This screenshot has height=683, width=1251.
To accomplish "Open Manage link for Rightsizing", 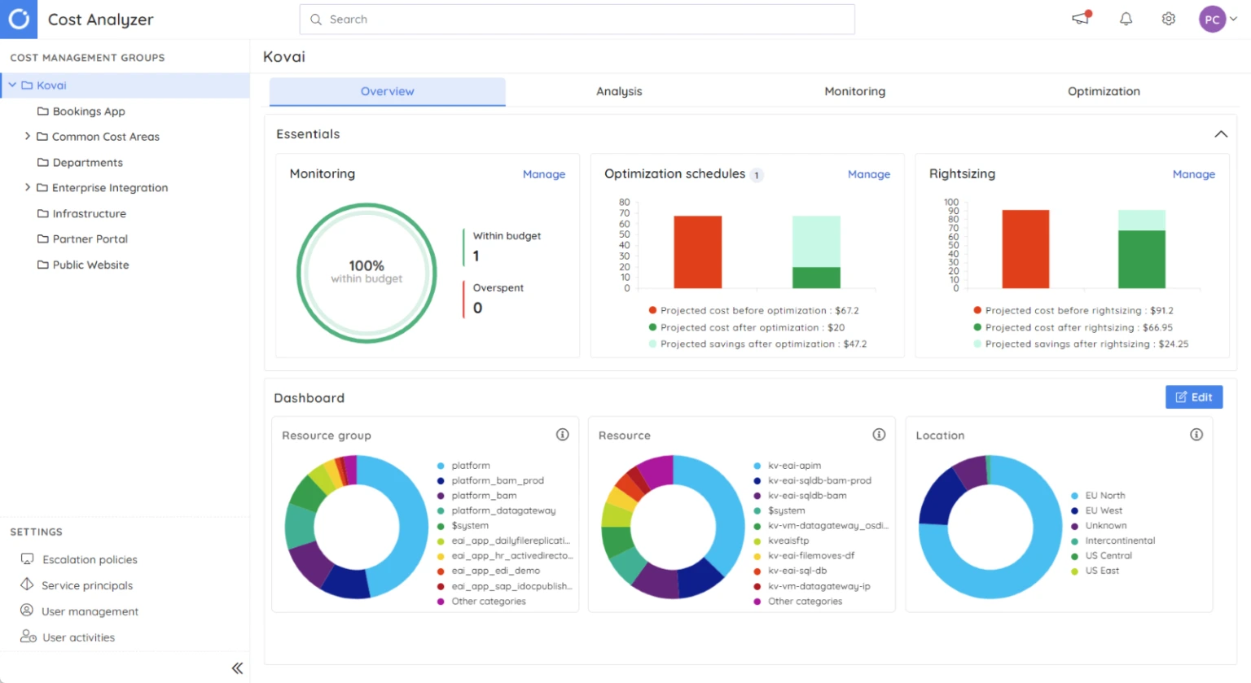I will [1194, 173].
